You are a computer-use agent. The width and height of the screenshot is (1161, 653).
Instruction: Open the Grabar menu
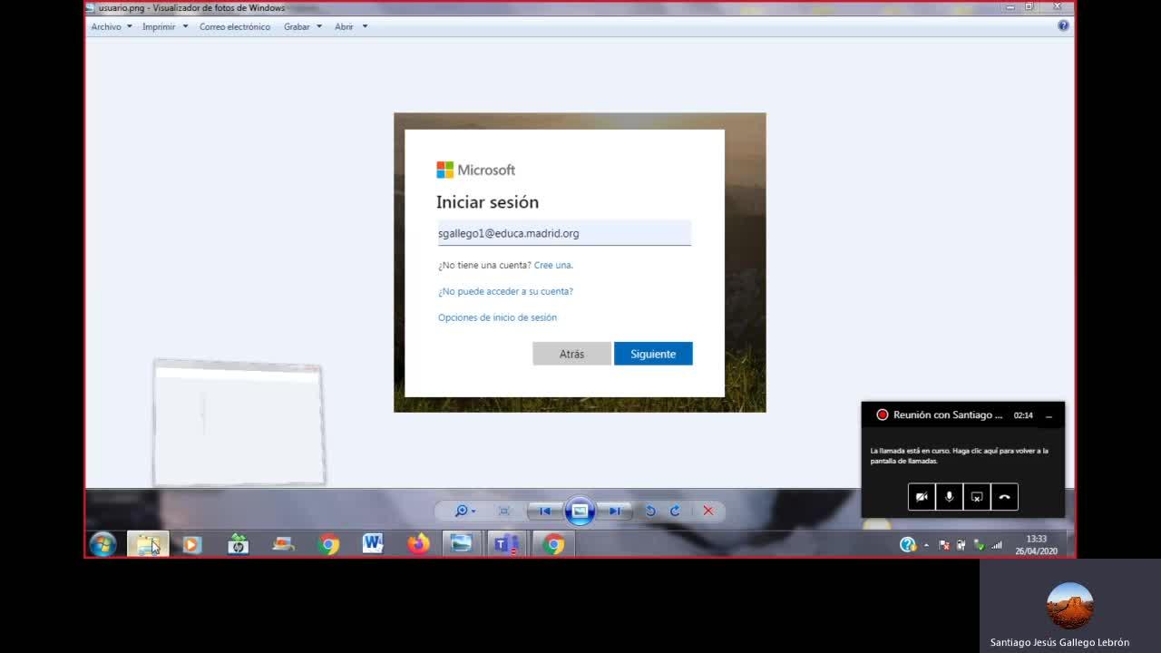[x=302, y=26]
